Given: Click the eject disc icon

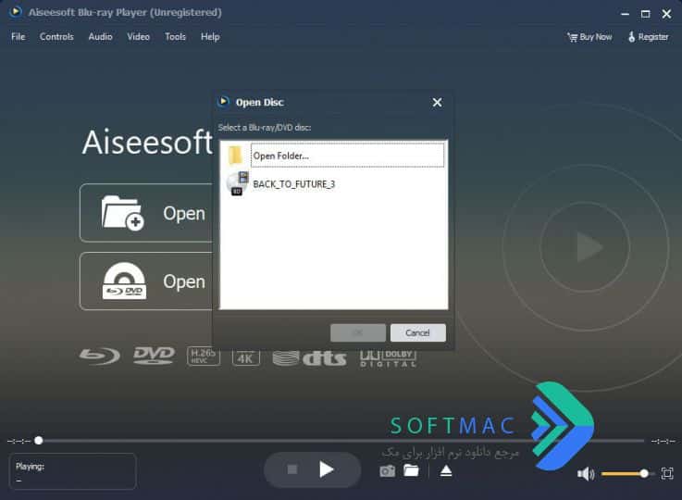Looking at the screenshot, I should pos(446,471).
